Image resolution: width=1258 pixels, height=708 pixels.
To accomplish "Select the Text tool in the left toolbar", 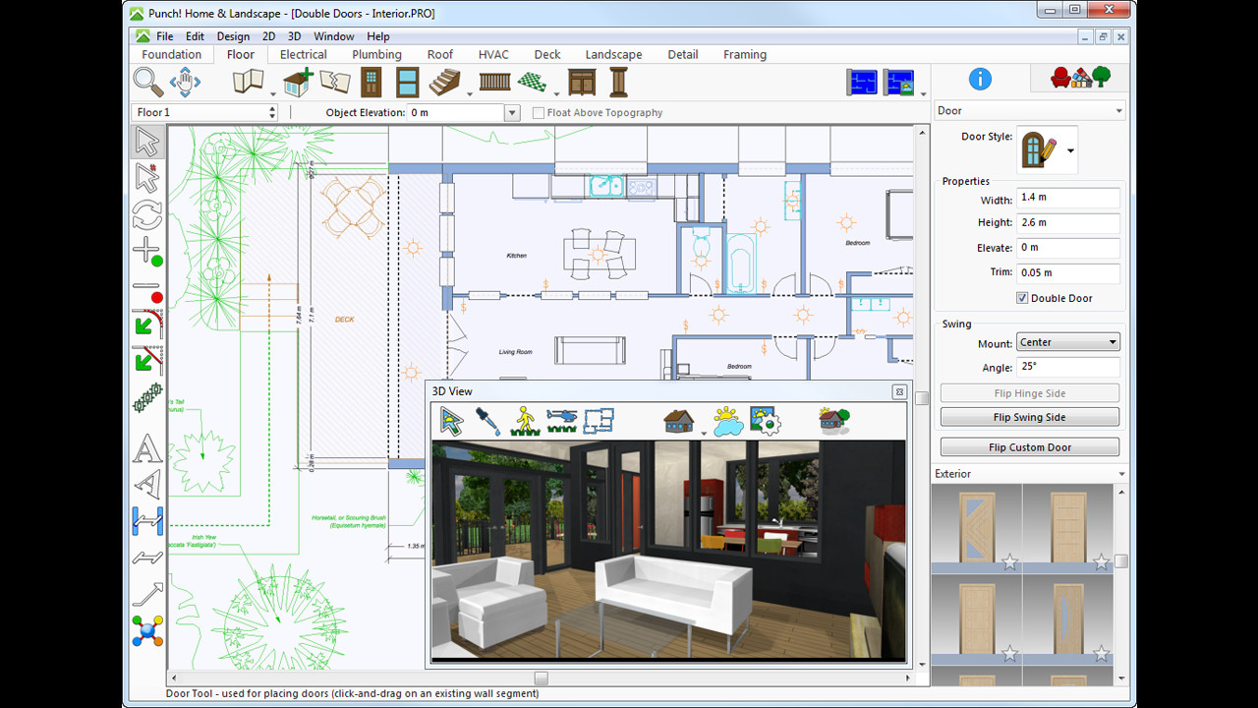I will (145, 449).
